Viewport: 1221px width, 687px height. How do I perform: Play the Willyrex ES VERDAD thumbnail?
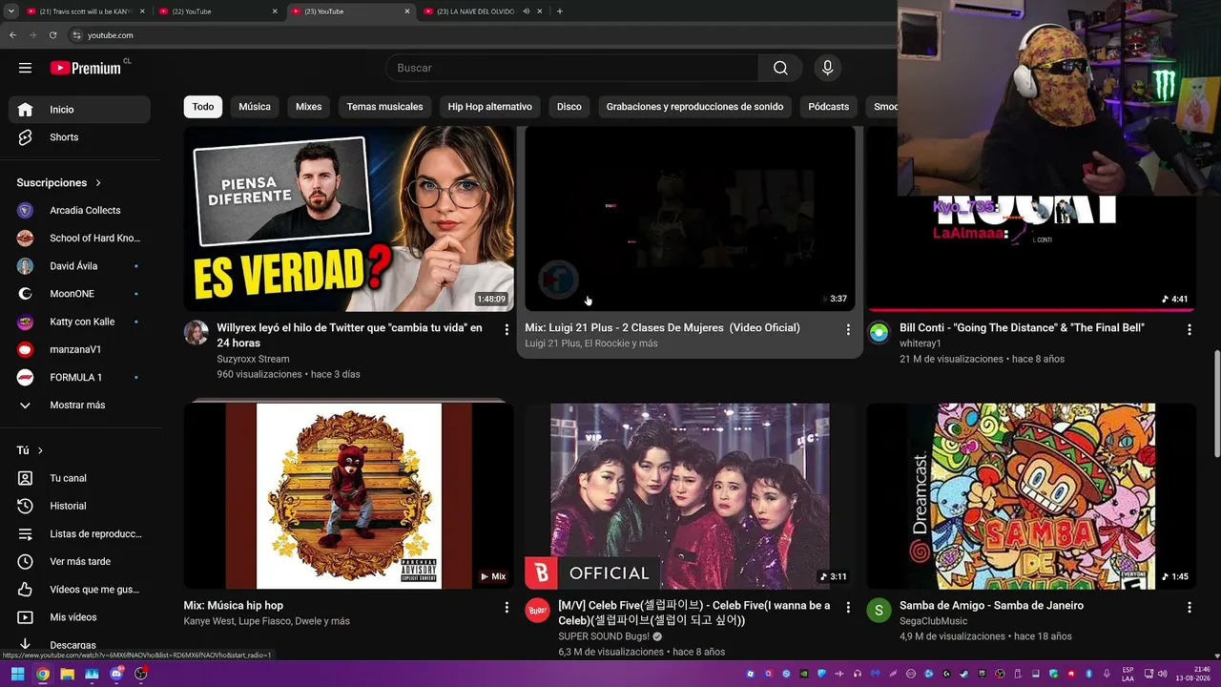(349, 219)
